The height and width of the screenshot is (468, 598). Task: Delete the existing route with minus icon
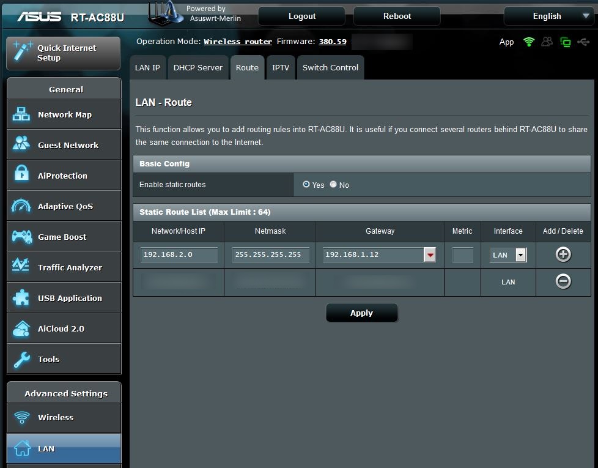(563, 281)
